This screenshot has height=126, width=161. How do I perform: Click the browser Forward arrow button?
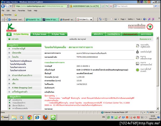pos(7,6)
